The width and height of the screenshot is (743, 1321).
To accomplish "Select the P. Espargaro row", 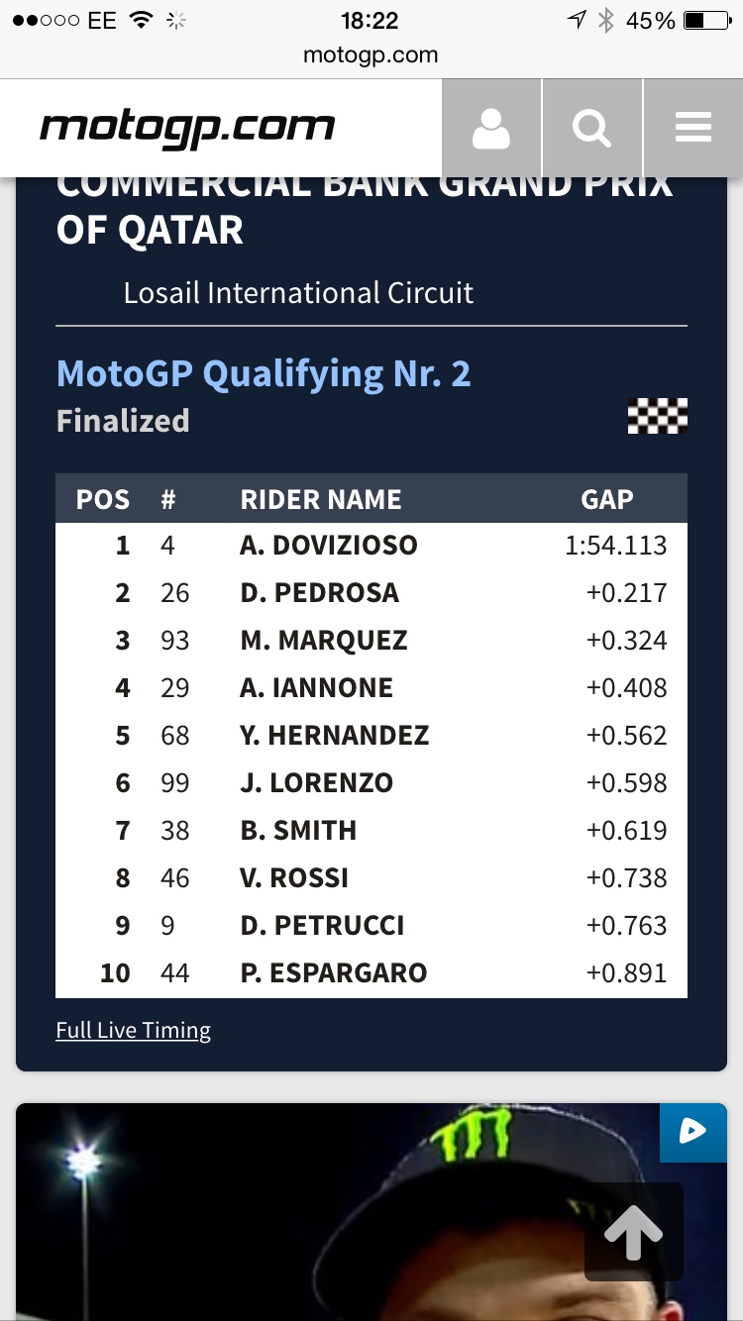I will 371,973.
